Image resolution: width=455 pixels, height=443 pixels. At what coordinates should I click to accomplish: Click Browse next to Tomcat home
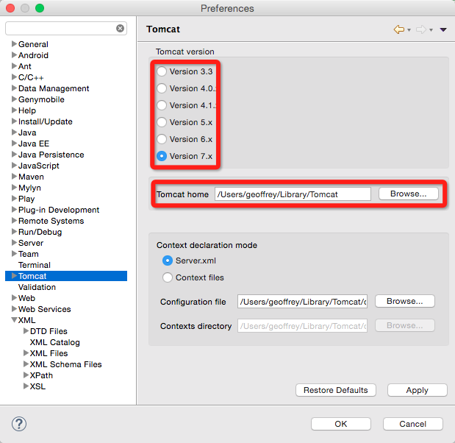pyautogui.click(x=408, y=194)
